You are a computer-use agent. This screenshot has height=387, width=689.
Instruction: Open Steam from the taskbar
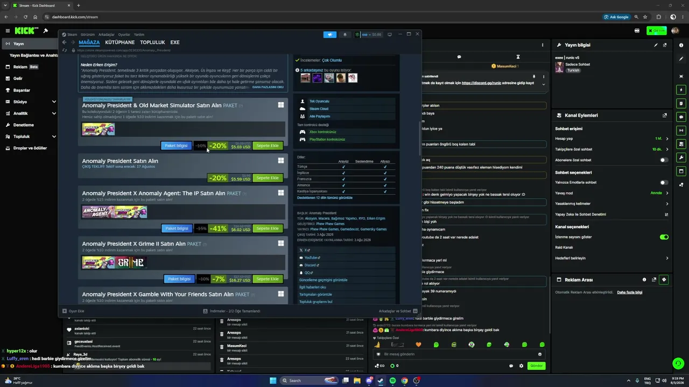[x=381, y=381]
